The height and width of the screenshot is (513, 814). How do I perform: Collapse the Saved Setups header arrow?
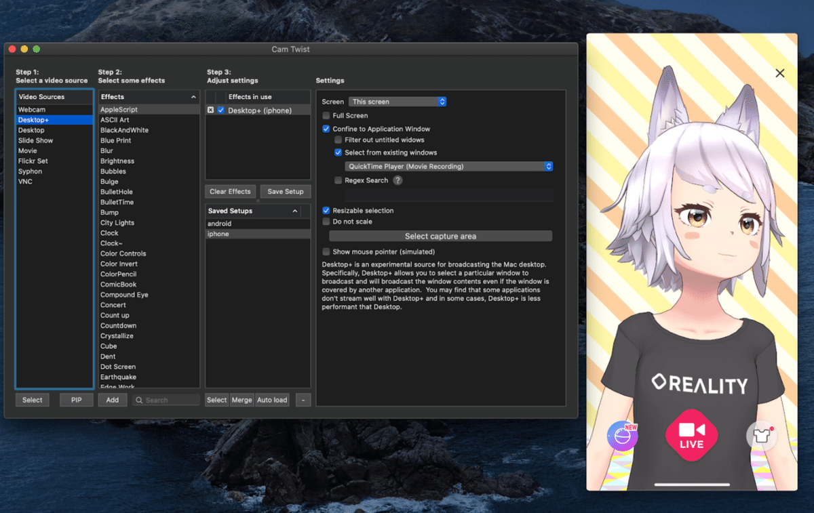[295, 211]
